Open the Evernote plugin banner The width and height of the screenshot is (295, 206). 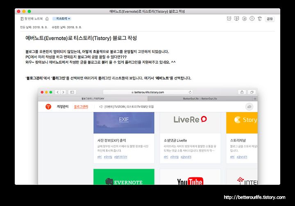[x=124, y=177]
